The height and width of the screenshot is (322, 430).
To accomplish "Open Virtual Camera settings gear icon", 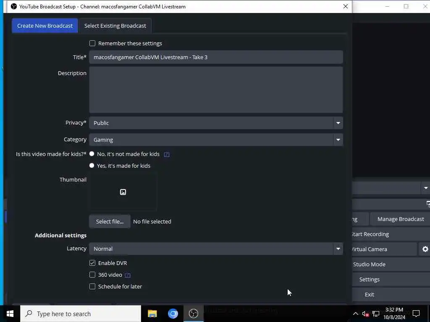I will [x=425, y=249].
